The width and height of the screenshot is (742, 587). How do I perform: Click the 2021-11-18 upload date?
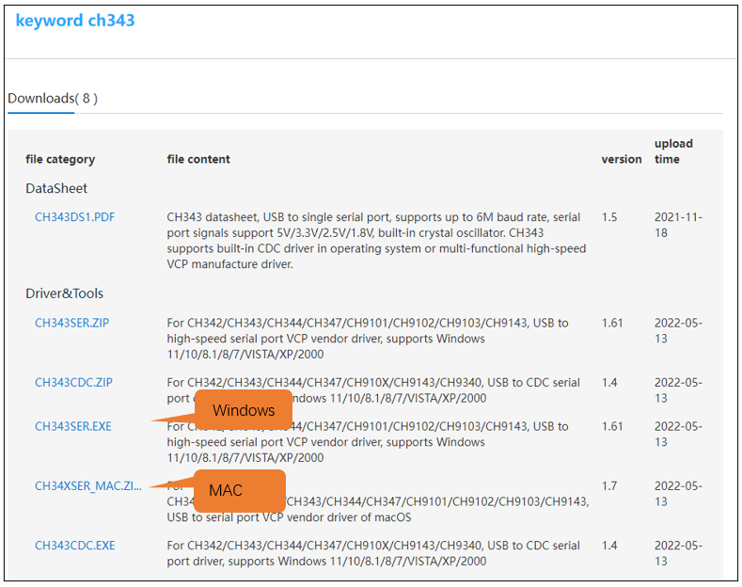click(678, 225)
